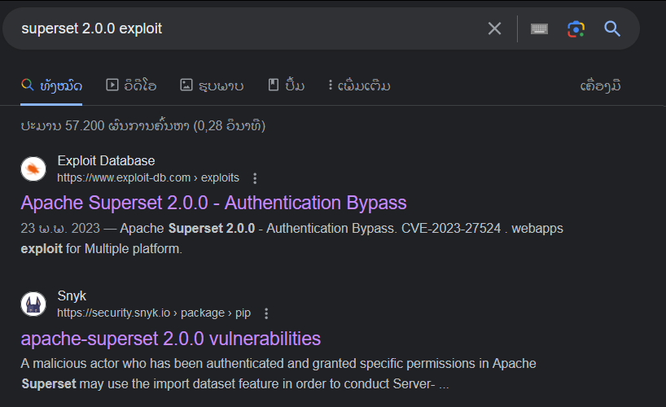666x407 pixels.
Task: Expand the 'ເພີ່ມເຕີມ' more options menu
Action: pos(359,85)
